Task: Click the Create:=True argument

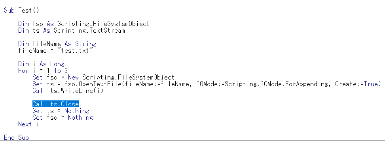Action: click(x=358, y=84)
